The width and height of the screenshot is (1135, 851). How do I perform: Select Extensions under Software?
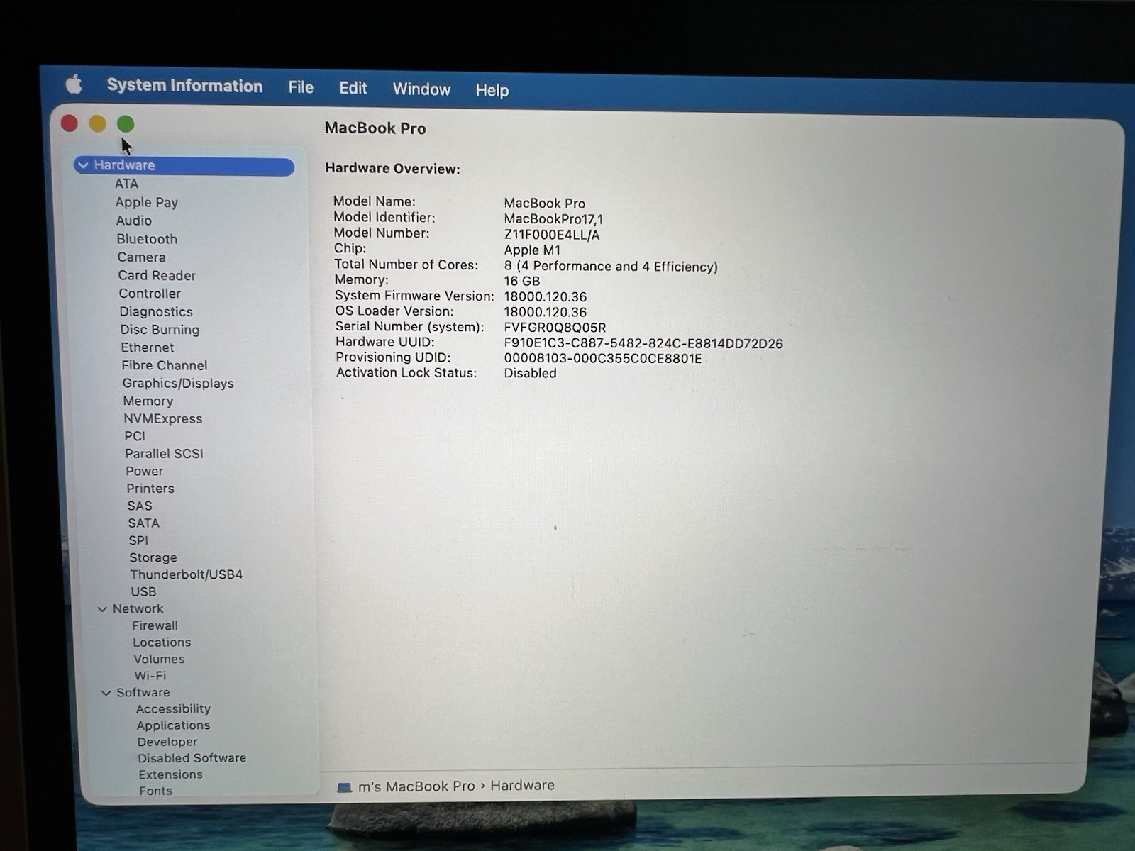(171, 774)
